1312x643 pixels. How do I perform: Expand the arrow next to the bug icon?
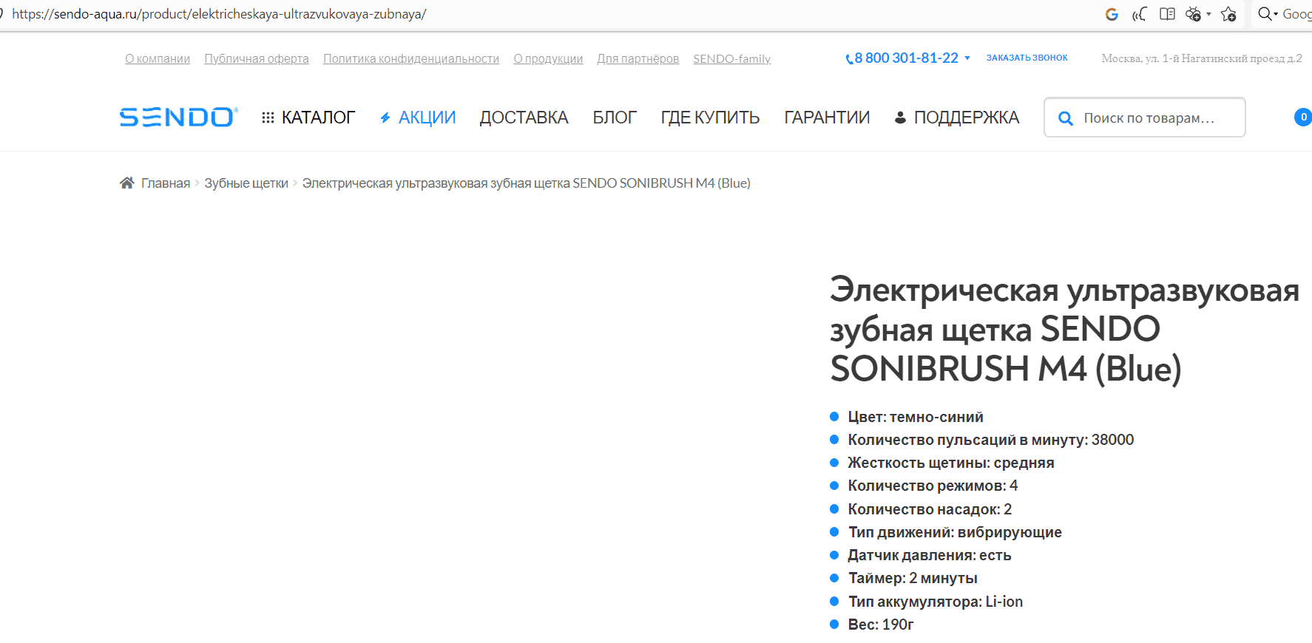[x=1208, y=14]
